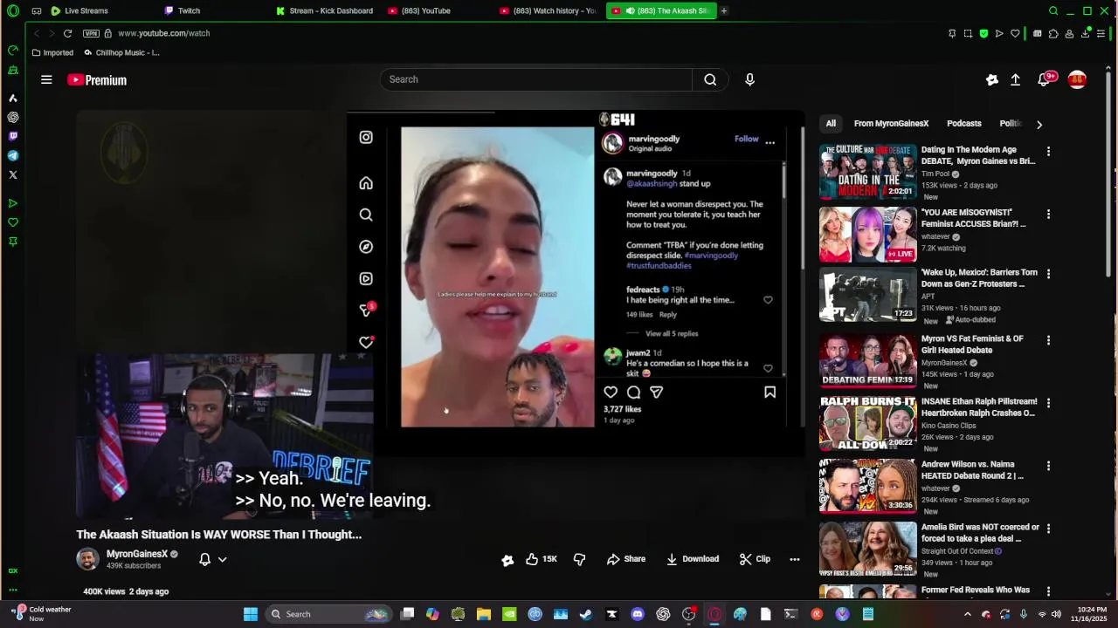1118x628 pixels.
Task: Like the Instagram post with the heart icon
Action: [x=611, y=392]
